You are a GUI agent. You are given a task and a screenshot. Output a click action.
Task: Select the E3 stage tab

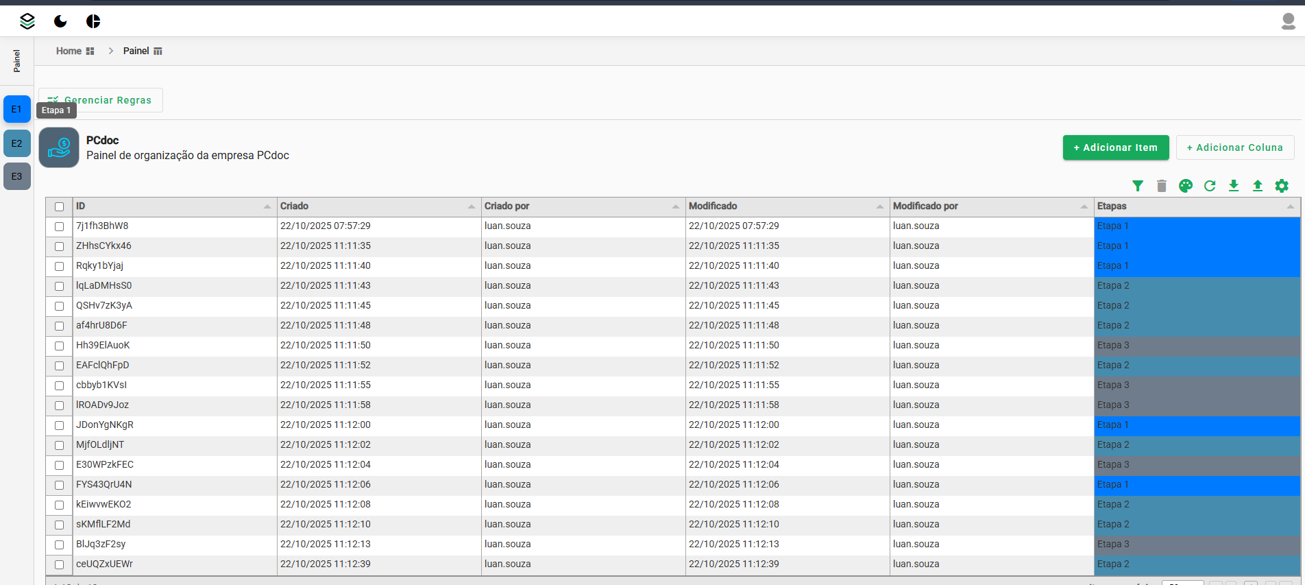(17, 176)
